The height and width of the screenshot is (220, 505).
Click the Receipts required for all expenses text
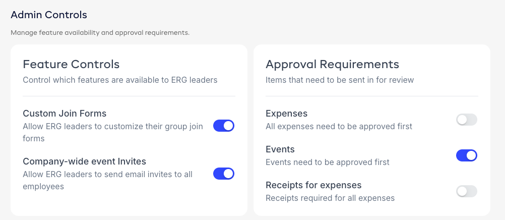330,198
